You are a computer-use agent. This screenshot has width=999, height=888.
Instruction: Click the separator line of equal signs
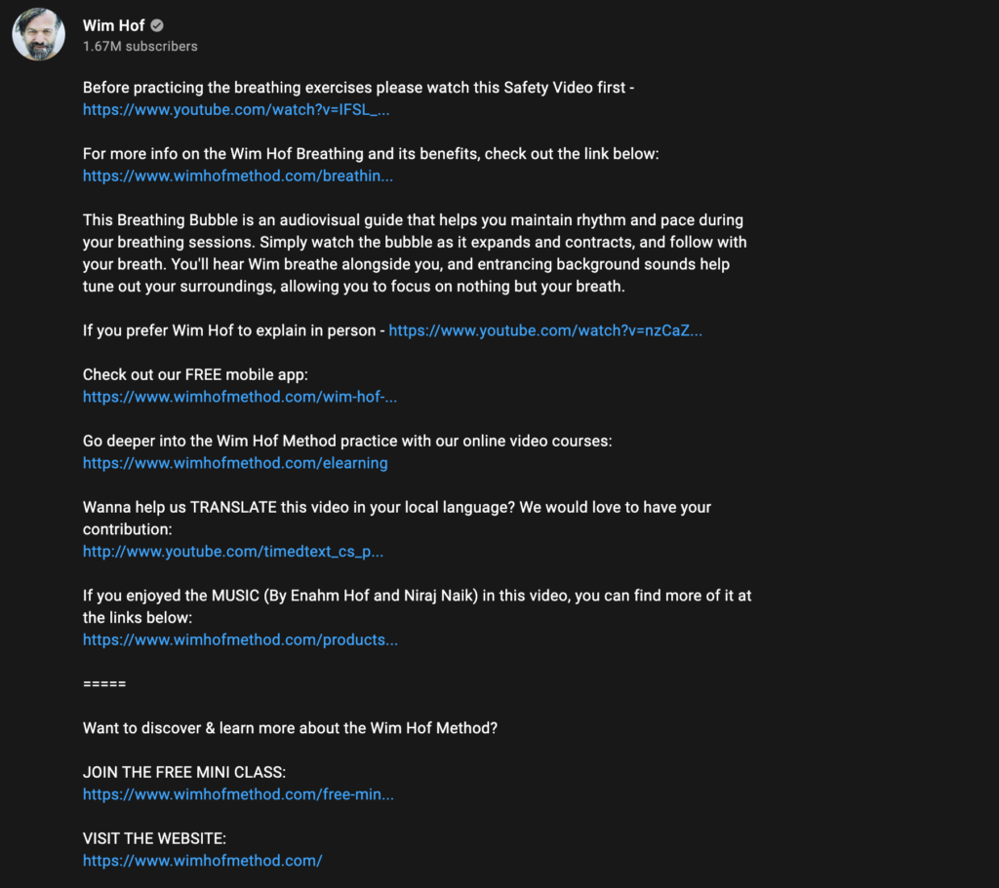tap(103, 683)
